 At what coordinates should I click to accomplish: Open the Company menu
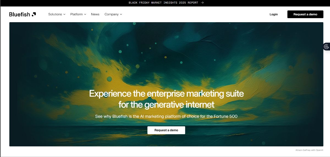[111, 14]
